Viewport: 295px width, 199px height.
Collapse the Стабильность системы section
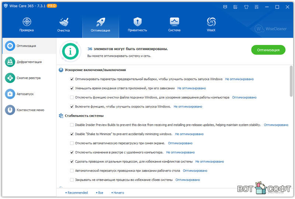point(61,116)
